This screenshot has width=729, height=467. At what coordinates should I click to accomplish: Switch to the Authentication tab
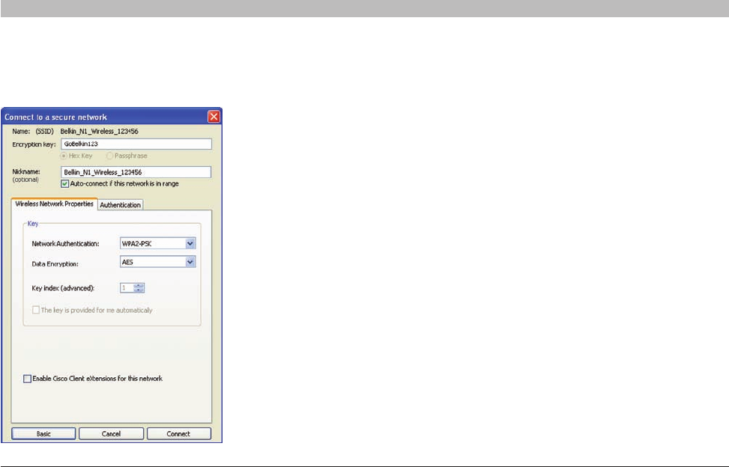[x=121, y=205]
